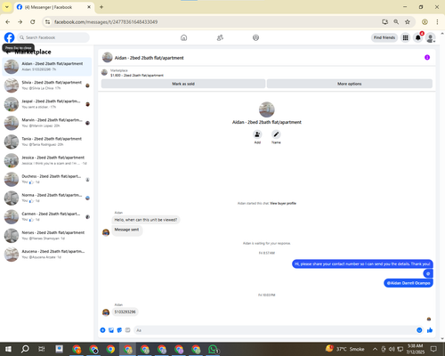Click the Name pencil edit icon
This screenshot has width=445, height=356.
pos(276,134)
